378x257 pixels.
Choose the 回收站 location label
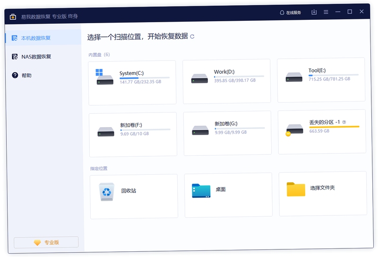tap(129, 191)
